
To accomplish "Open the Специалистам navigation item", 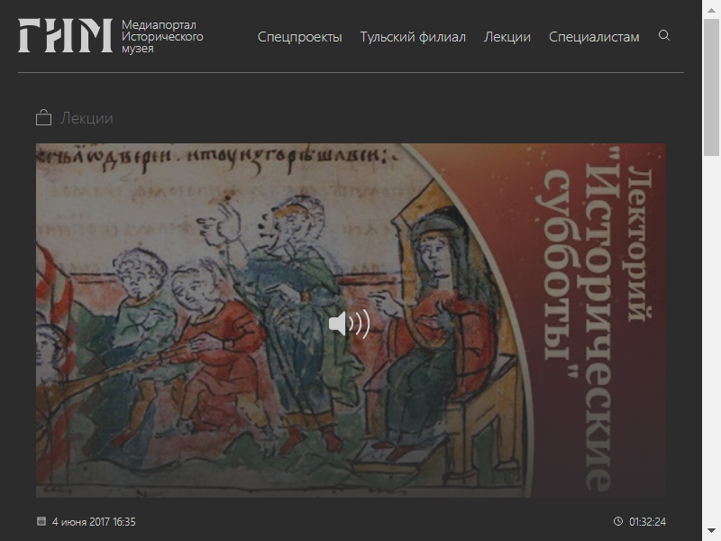I will pyautogui.click(x=594, y=37).
